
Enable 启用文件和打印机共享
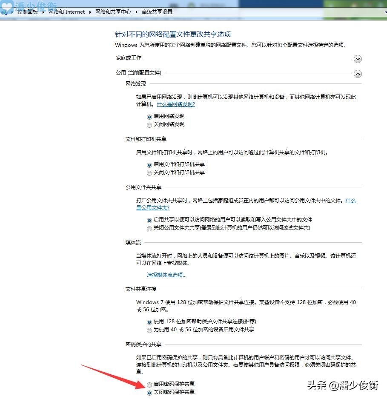click(149, 165)
